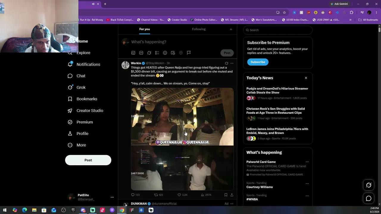Screen dimensions: 381x214
Task: Mute the current tab's audio icon
Action: click(x=93, y=4)
